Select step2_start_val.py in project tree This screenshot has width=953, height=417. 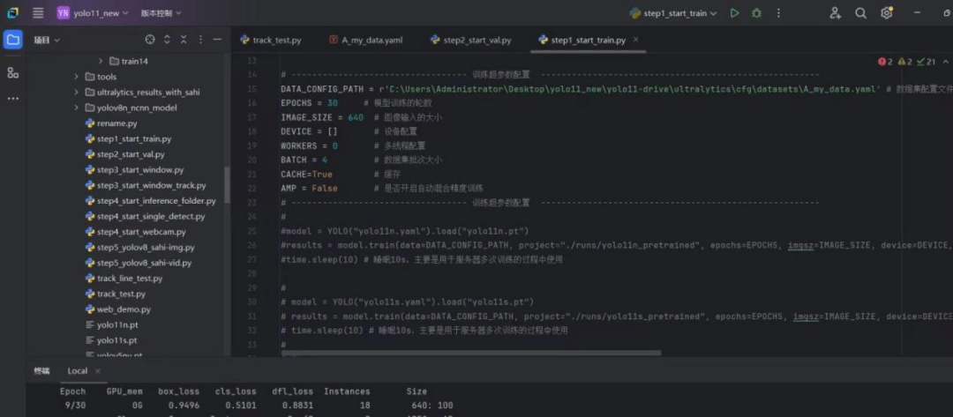[124, 154]
